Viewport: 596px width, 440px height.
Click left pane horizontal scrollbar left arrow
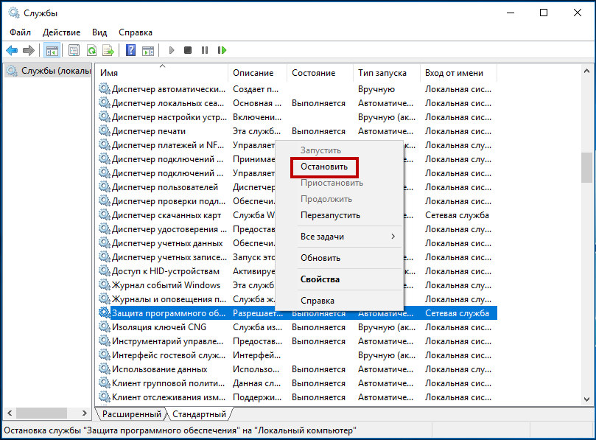pyautogui.click(x=10, y=413)
